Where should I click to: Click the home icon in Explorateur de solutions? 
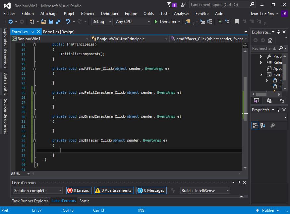(270, 40)
